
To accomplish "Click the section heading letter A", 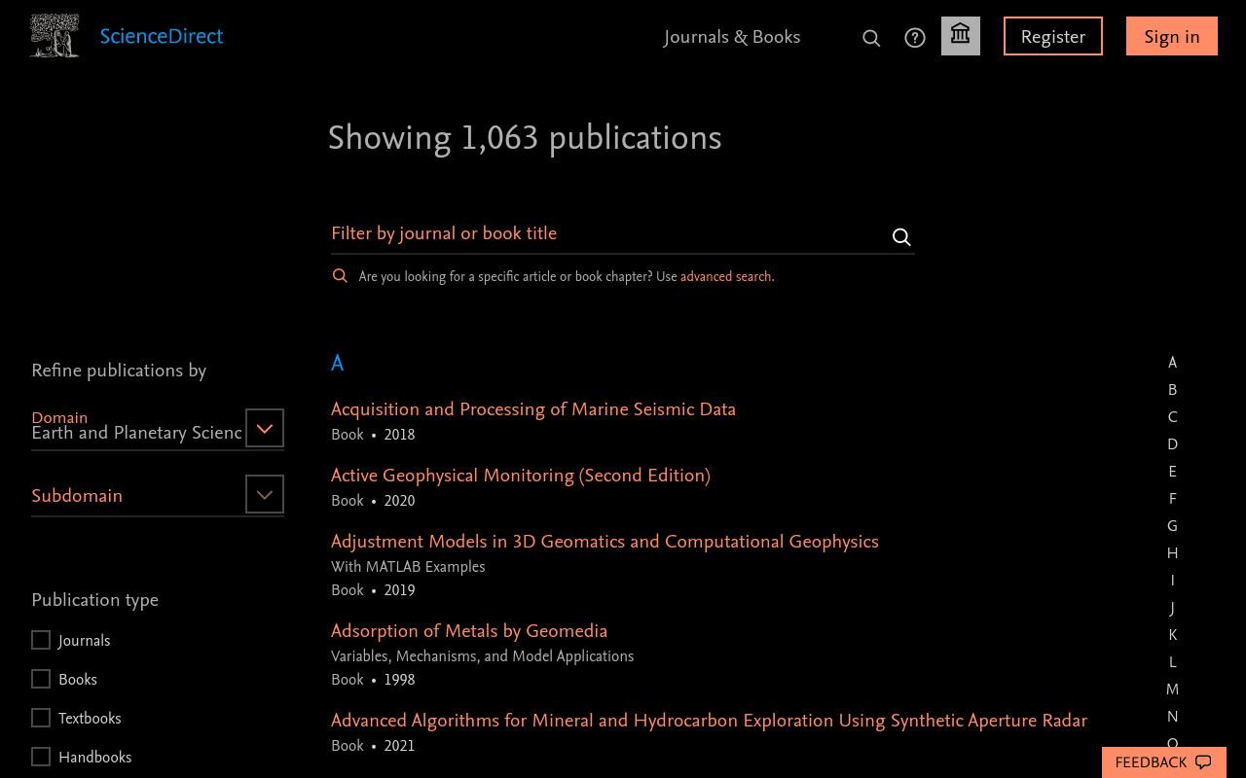I will tap(338, 364).
